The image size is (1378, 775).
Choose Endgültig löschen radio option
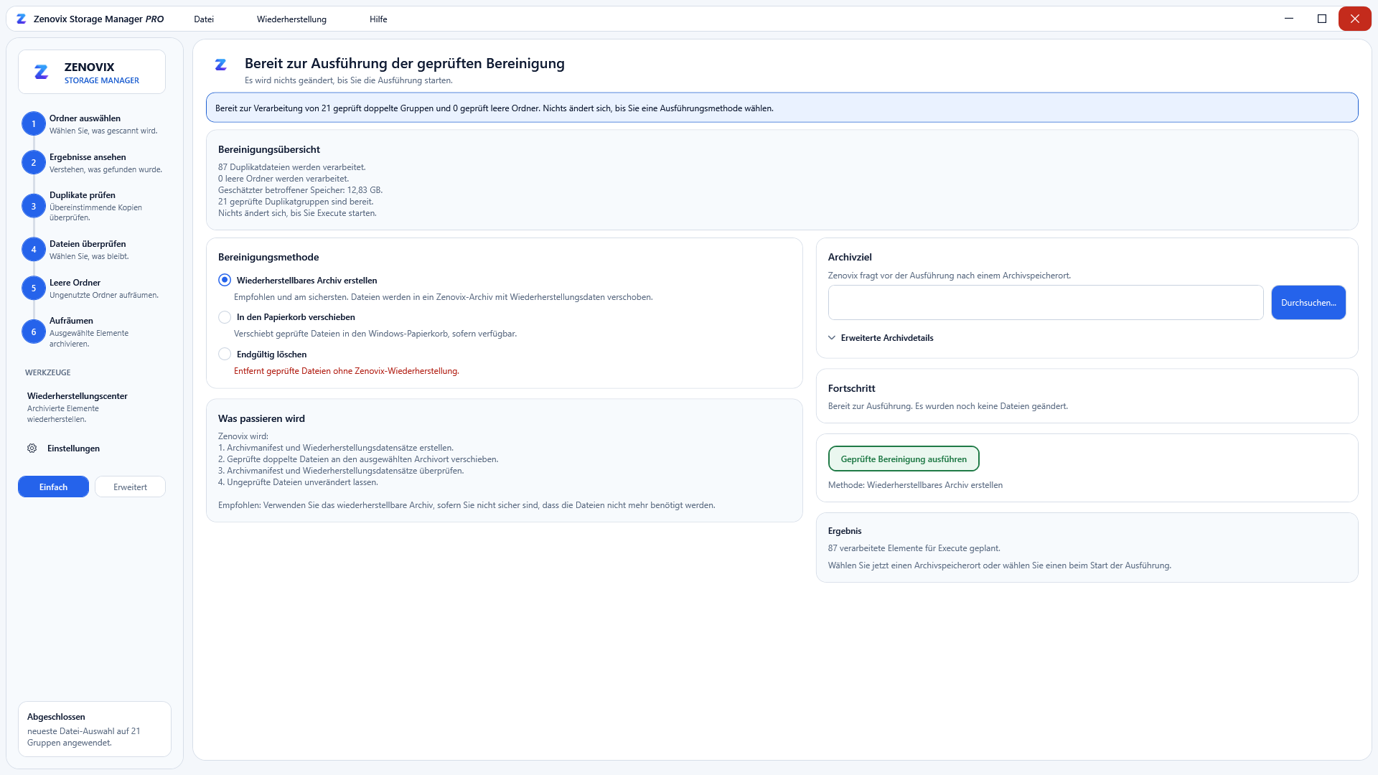click(225, 354)
